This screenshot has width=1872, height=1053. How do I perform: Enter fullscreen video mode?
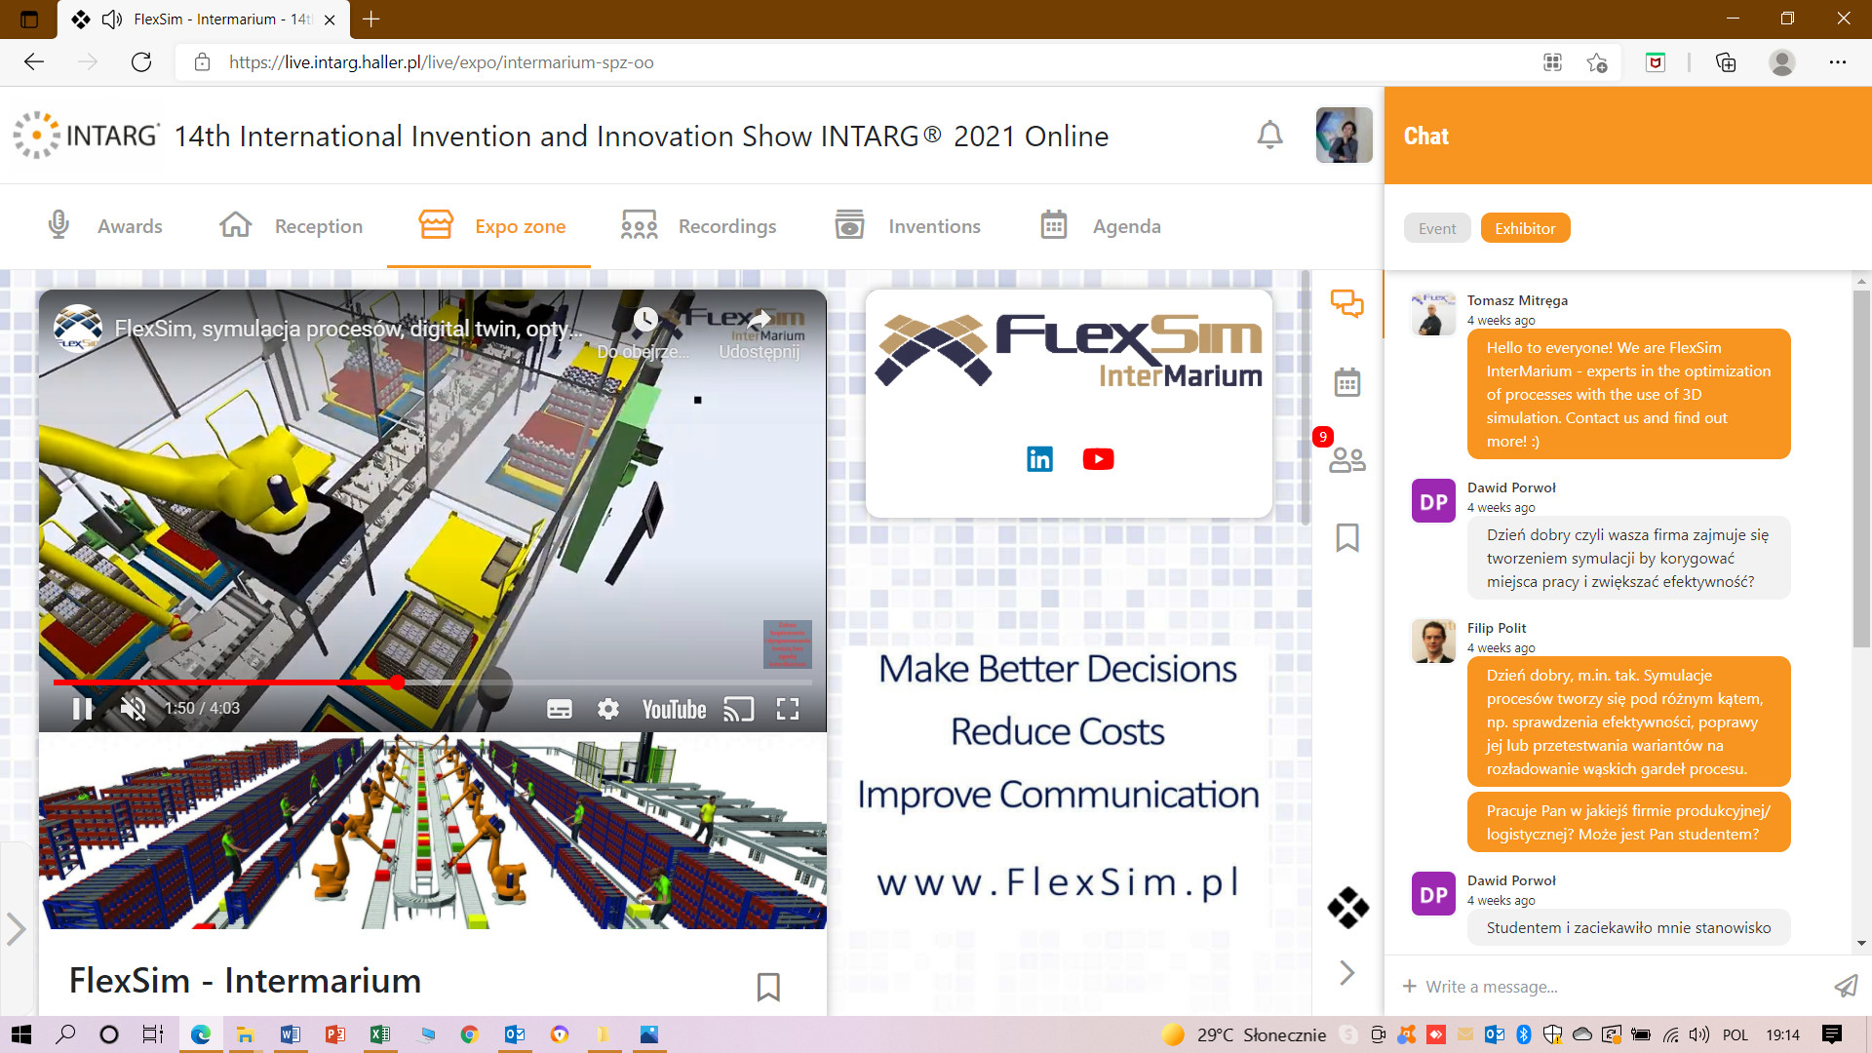[788, 709]
